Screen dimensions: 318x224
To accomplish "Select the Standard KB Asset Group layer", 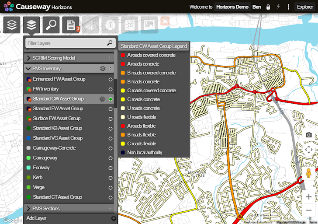I will click(57, 128).
